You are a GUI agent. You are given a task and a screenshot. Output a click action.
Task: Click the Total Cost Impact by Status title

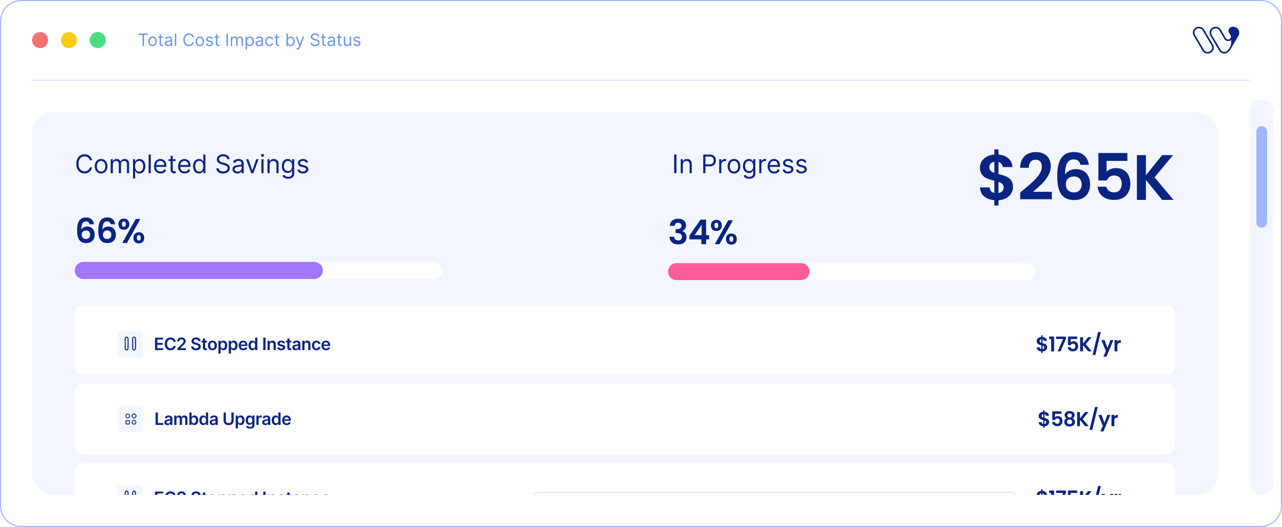pyautogui.click(x=249, y=40)
